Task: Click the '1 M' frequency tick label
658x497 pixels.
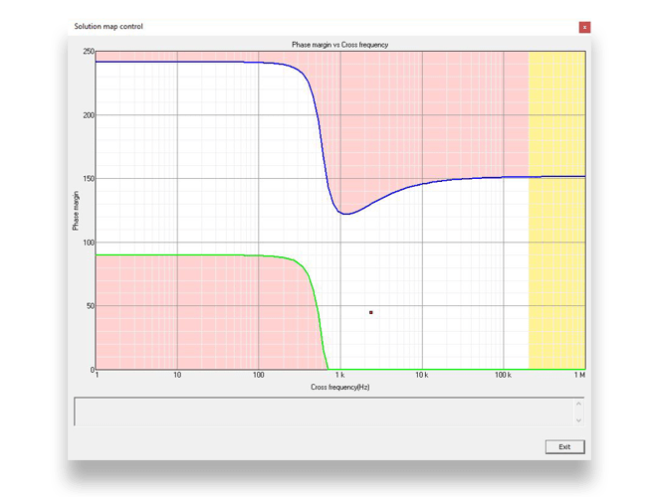Action: (x=579, y=376)
